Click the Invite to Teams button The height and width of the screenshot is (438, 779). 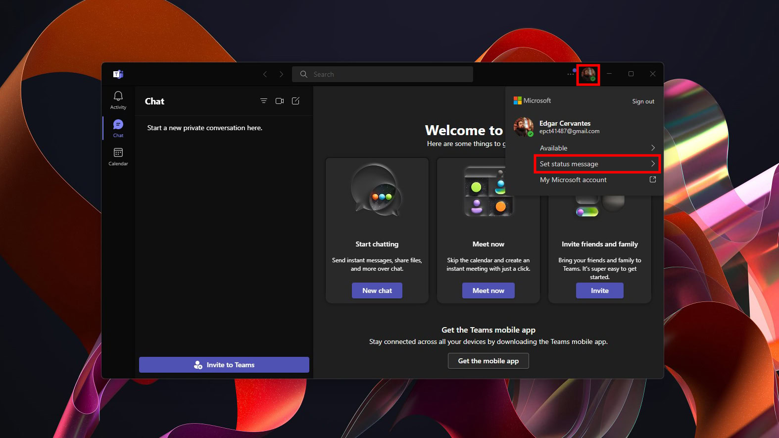[224, 365]
